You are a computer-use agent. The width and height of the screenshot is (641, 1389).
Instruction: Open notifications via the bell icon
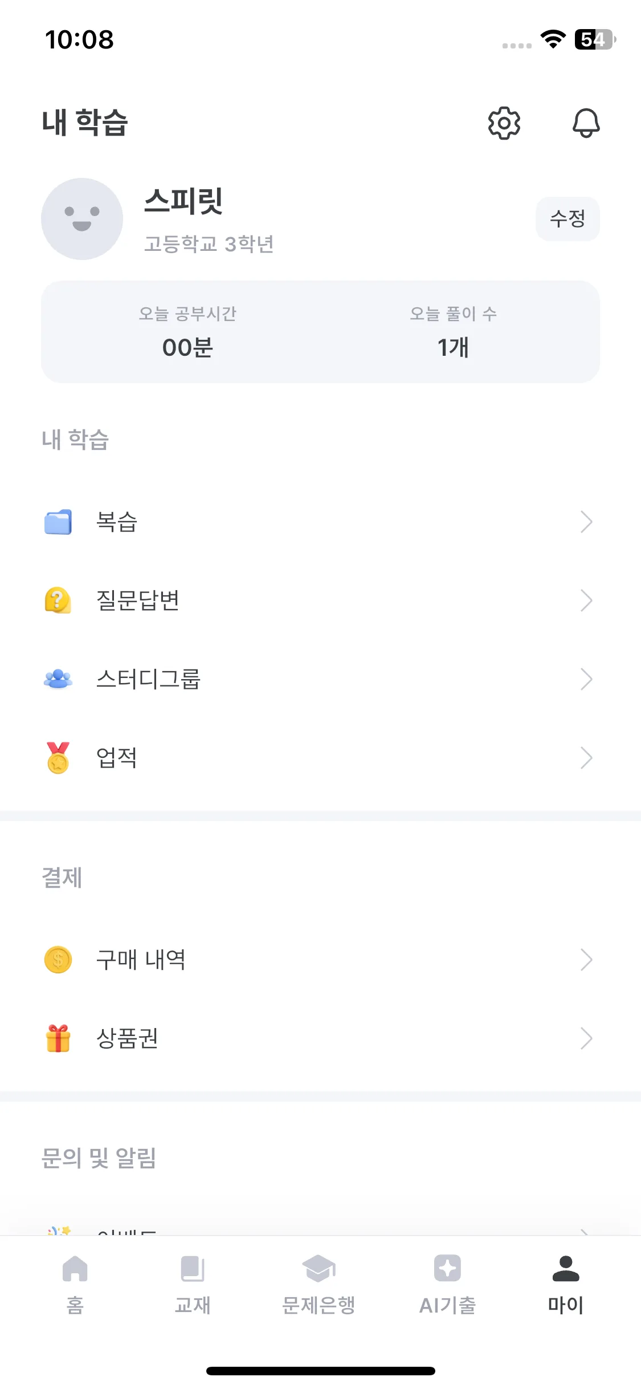click(586, 123)
